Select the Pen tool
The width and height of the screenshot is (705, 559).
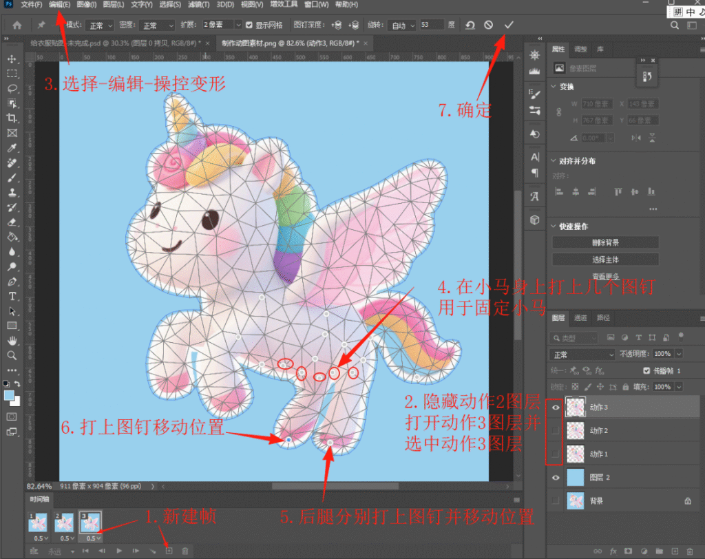point(12,282)
